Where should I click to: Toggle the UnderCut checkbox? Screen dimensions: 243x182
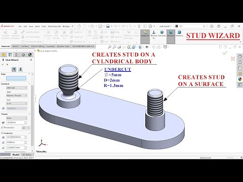click(x=2, y=133)
